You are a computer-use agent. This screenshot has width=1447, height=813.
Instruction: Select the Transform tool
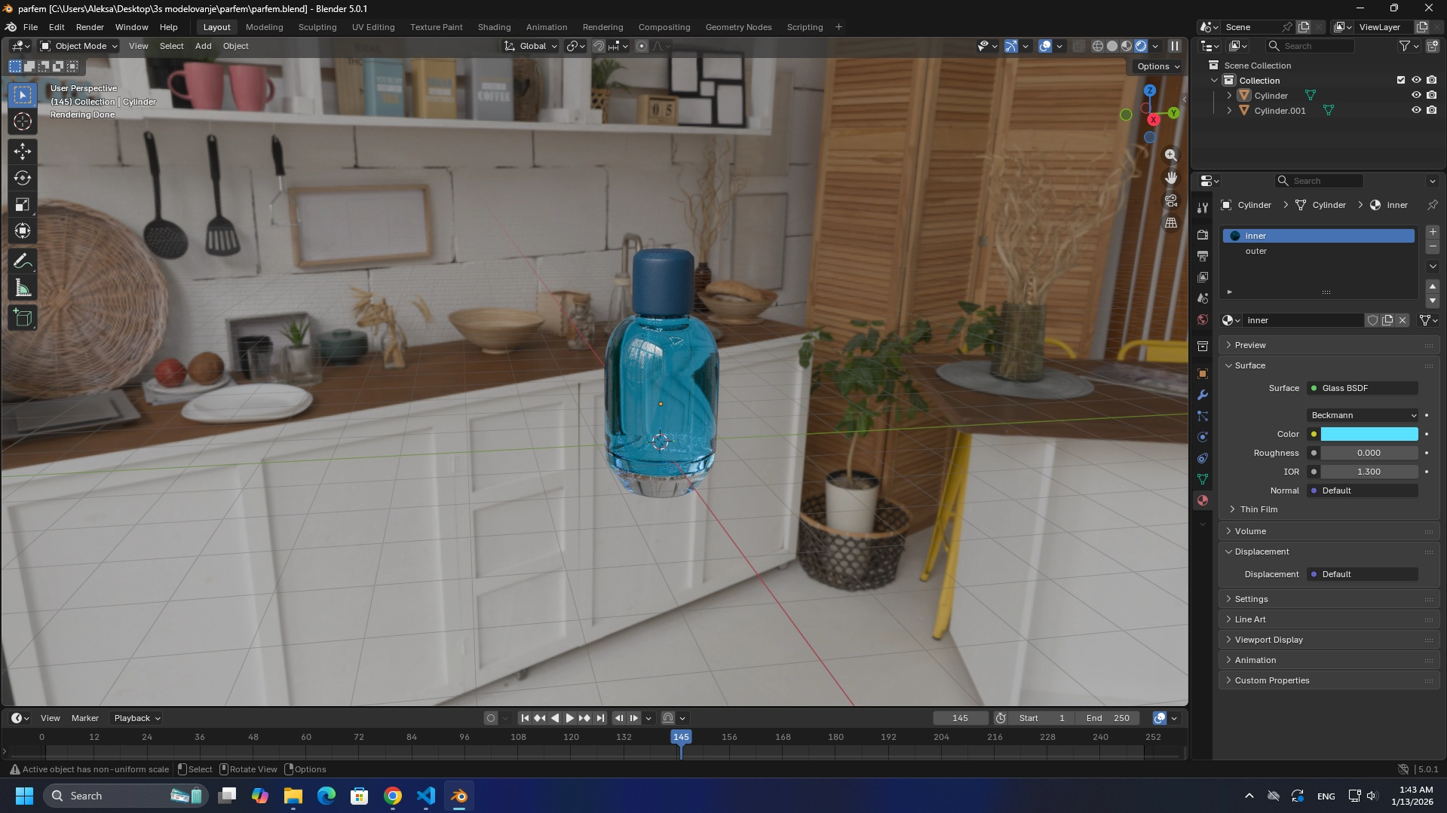pyautogui.click(x=23, y=231)
